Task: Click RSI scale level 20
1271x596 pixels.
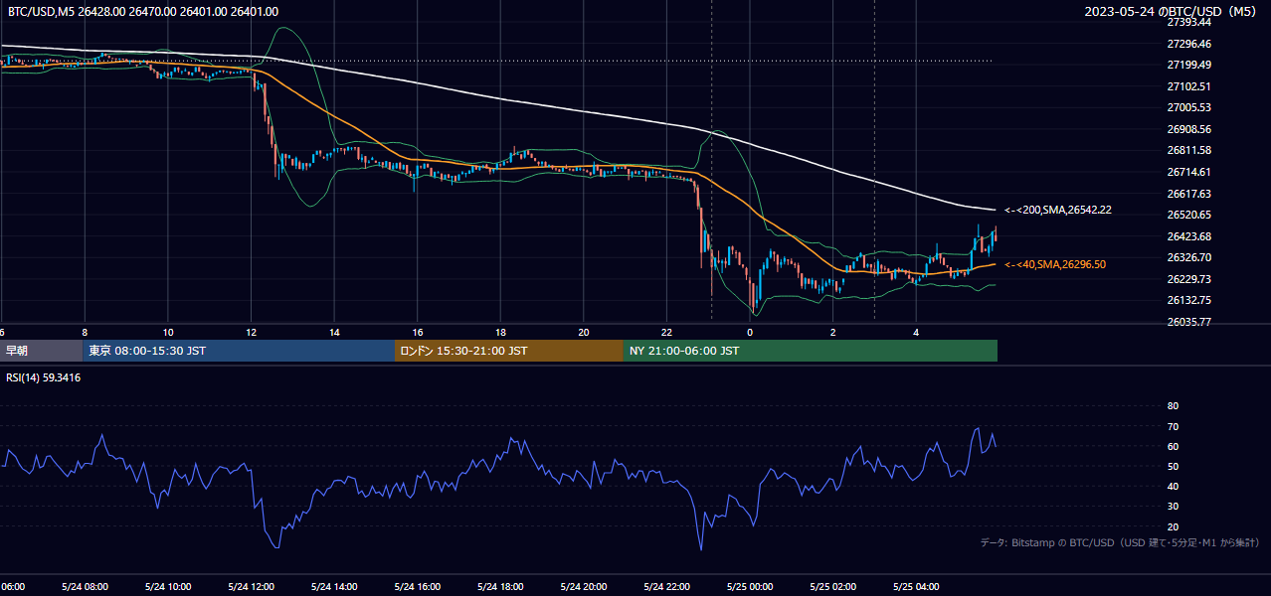Action: pos(1173,526)
